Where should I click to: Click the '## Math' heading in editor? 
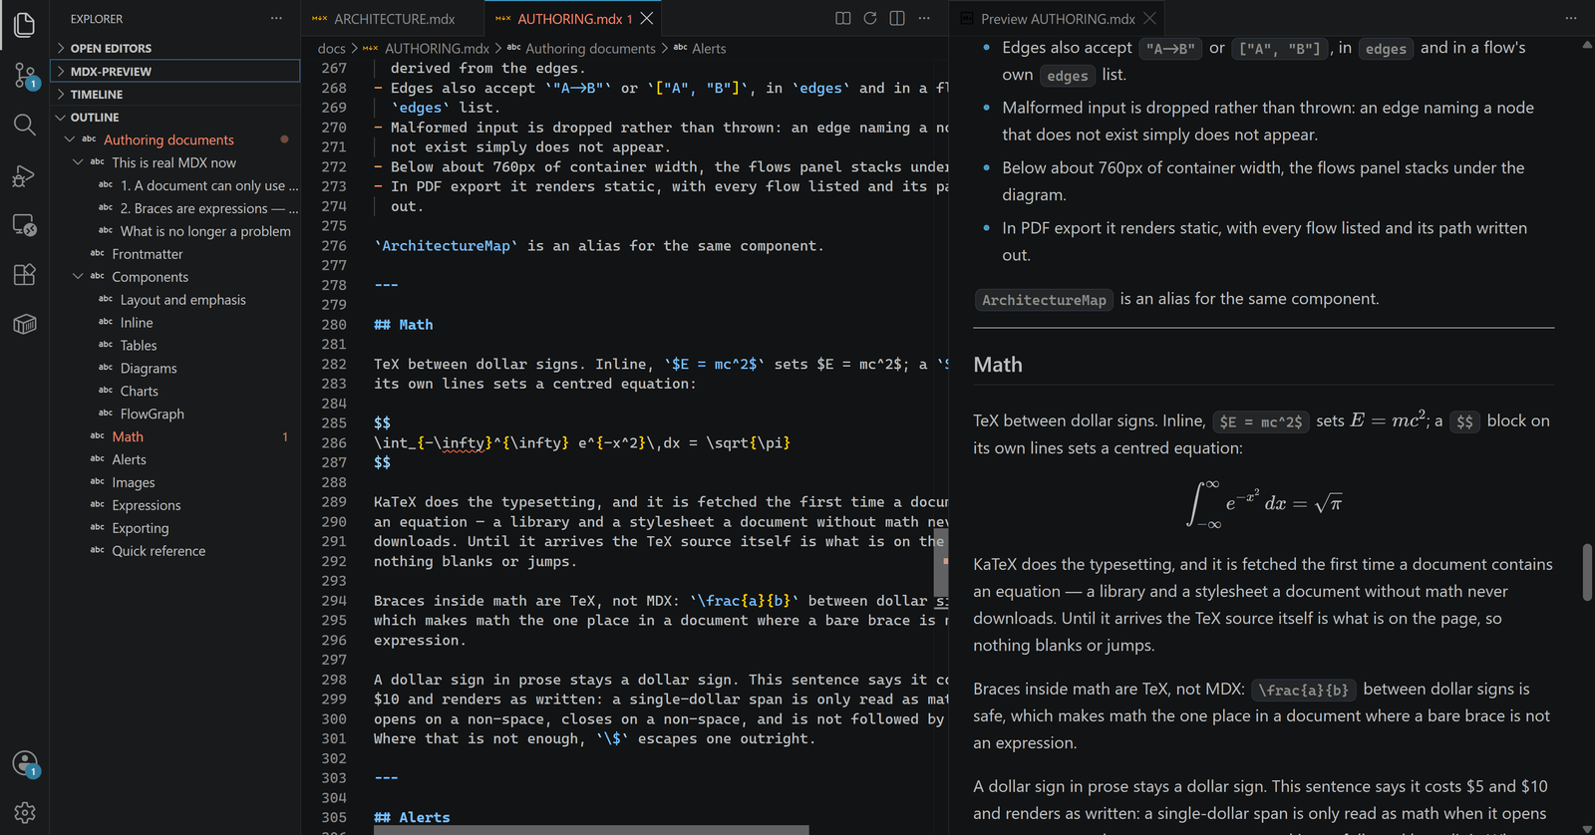[x=404, y=325]
